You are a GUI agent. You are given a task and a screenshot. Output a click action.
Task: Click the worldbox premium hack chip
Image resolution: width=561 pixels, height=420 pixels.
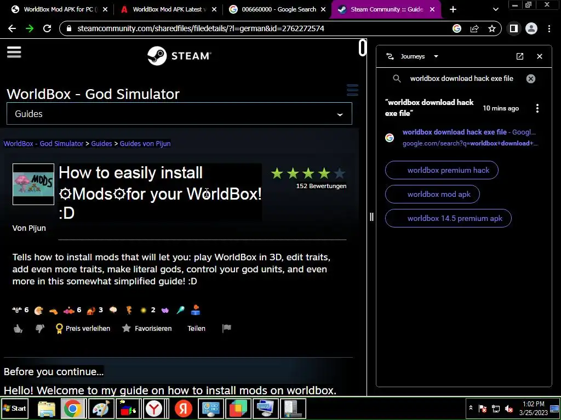pyautogui.click(x=442, y=170)
